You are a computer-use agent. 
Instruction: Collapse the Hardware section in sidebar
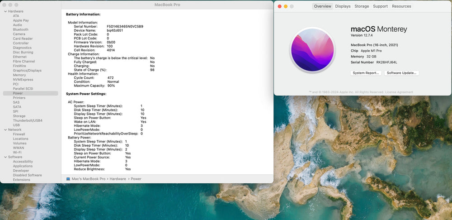[x=5, y=11]
